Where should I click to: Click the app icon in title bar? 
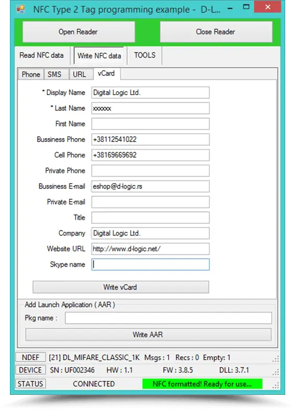pos(20,9)
